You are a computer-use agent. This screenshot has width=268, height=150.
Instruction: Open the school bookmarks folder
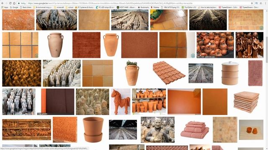(x=70, y=7)
